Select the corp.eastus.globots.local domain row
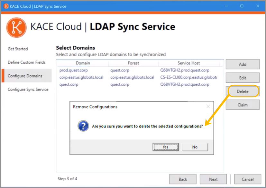The image size is (266, 188). pyautogui.click(x=140, y=77)
